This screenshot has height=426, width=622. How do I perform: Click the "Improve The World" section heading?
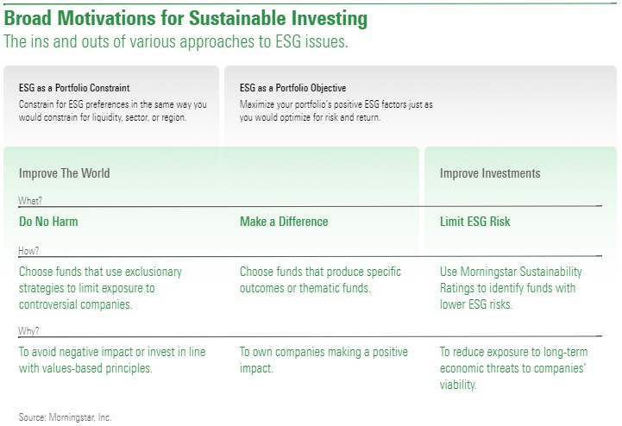pyautogui.click(x=65, y=173)
